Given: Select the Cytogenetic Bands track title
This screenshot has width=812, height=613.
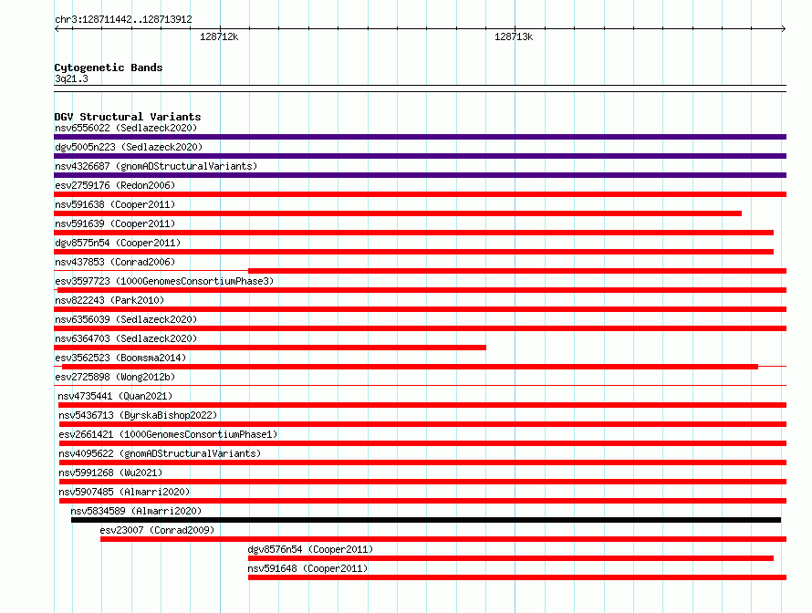Looking at the screenshot, I should point(109,68).
